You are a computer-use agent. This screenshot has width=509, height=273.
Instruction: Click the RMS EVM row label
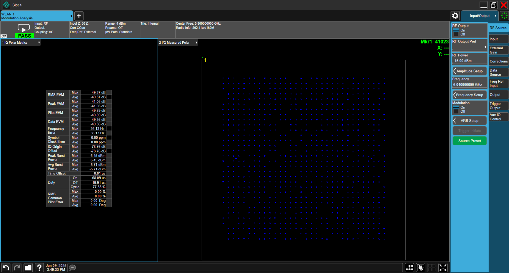(x=58, y=95)
